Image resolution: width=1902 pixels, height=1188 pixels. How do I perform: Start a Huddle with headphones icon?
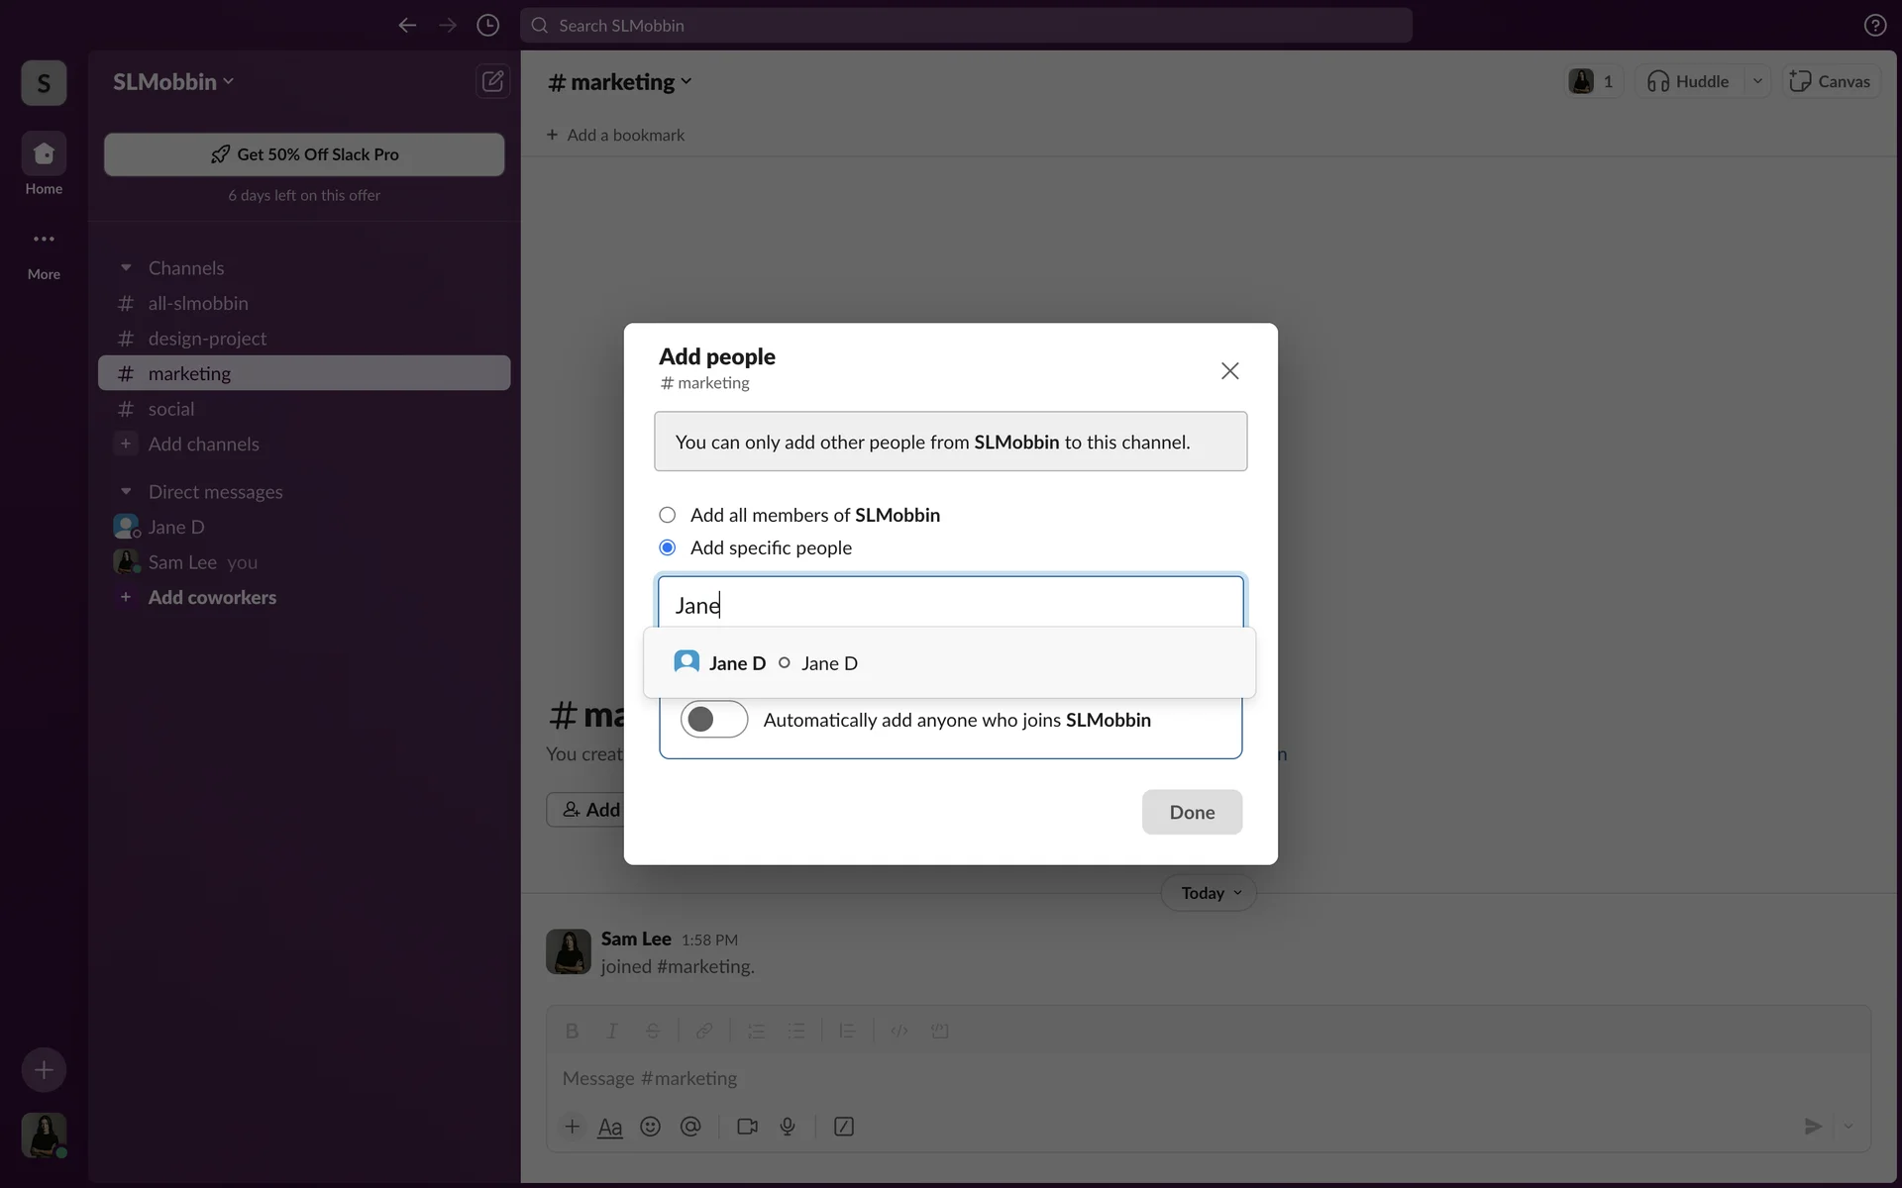[1688, 81]
